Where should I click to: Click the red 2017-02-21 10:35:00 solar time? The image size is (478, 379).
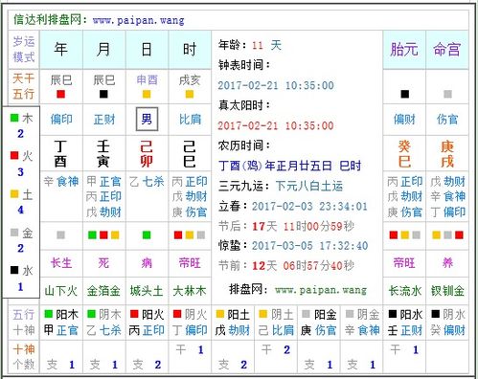276,125
